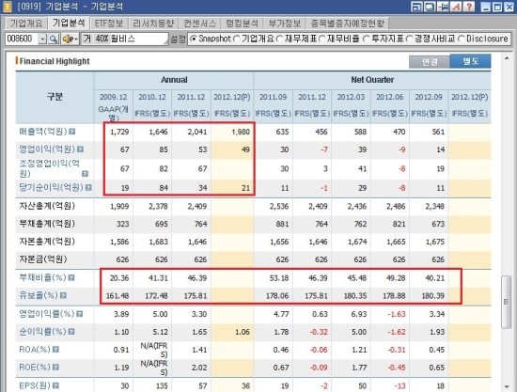The height and width of the screenshot is (392, 517).
Task: Click the 연결 consolidated view button
Action: pyautogui.click(x=430, y=62)
